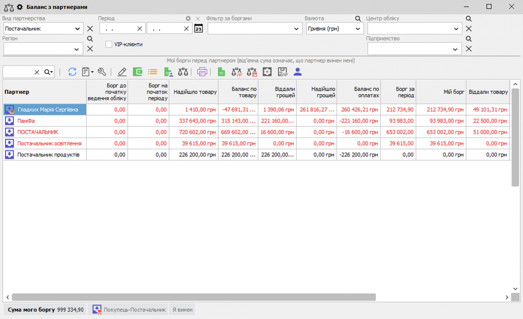Select the Я винен tab

coord(182,309)
